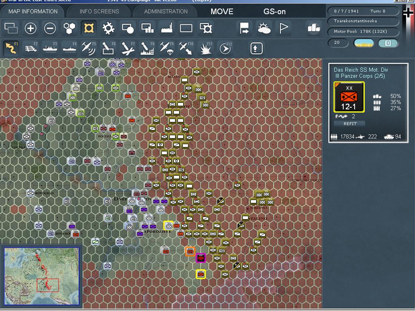Click the REFIT button
This screenshot has width=415, height=311.
[x=350, y=124]
